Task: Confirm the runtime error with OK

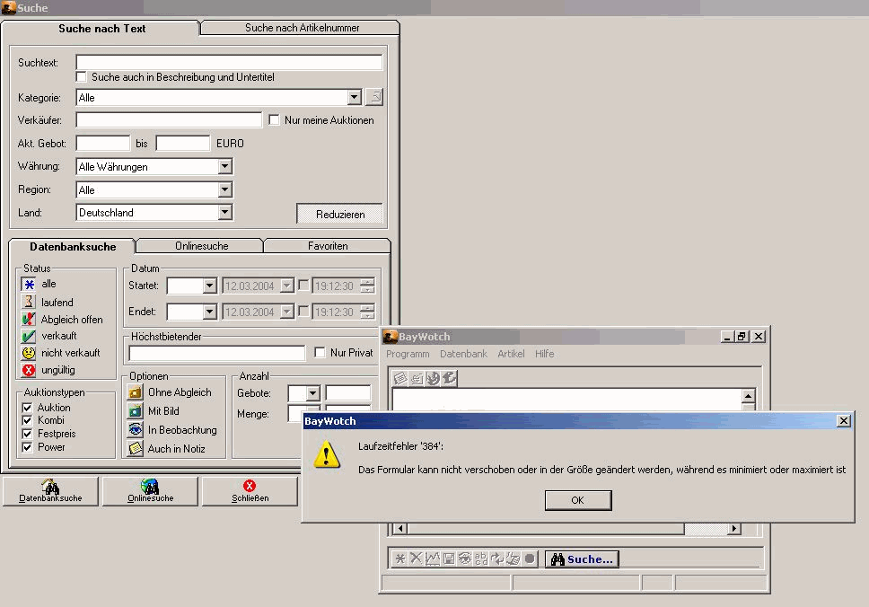Action: pyautogui.click(x=578, y=500)
